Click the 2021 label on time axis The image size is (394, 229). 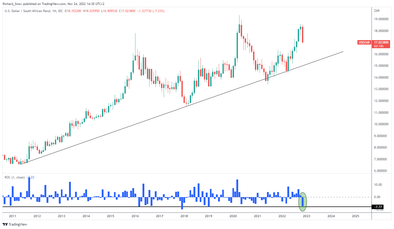coord(258,216)
